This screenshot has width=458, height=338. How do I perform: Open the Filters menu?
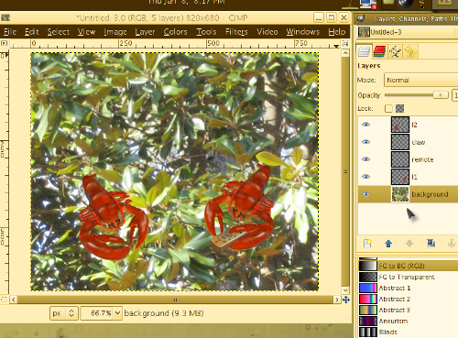[x=236, y=32]
